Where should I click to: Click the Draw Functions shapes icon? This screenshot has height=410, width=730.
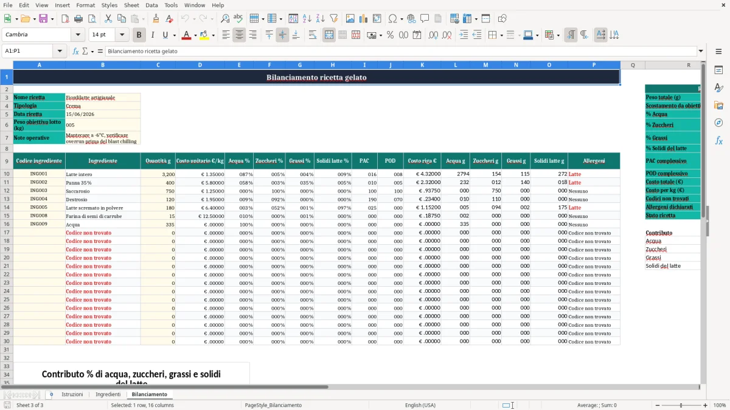(x=502, y=19)
